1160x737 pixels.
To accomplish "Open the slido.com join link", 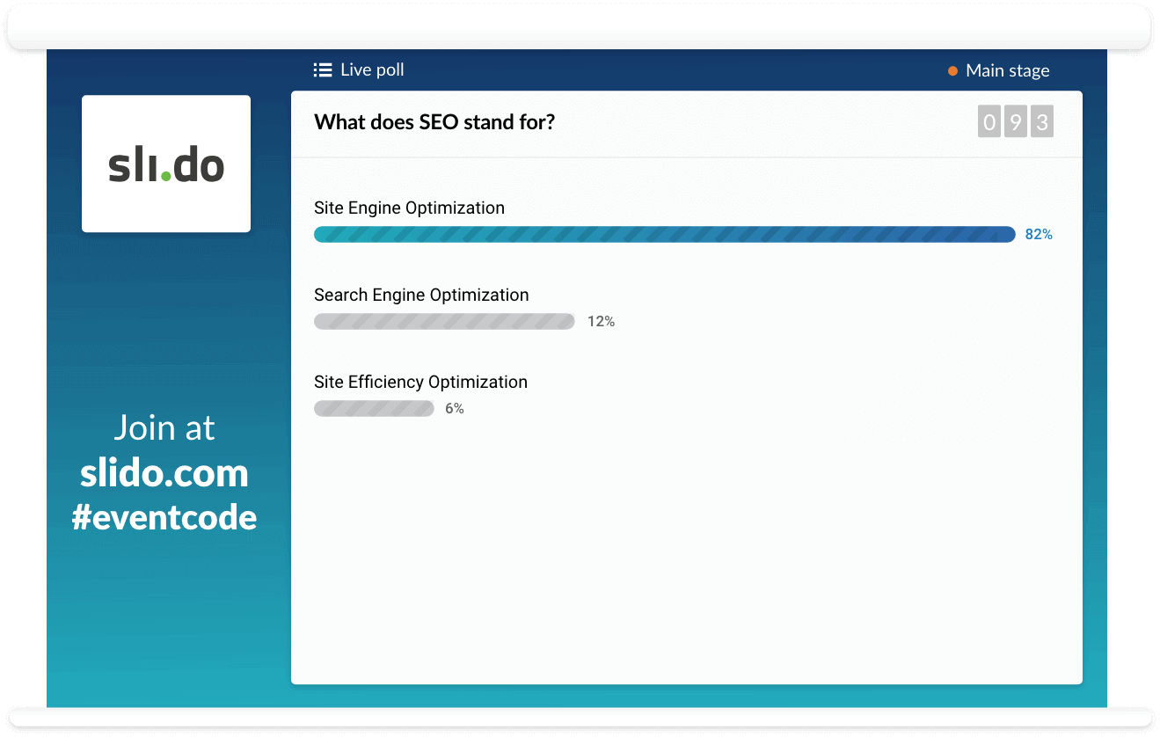I will point(164,474).
